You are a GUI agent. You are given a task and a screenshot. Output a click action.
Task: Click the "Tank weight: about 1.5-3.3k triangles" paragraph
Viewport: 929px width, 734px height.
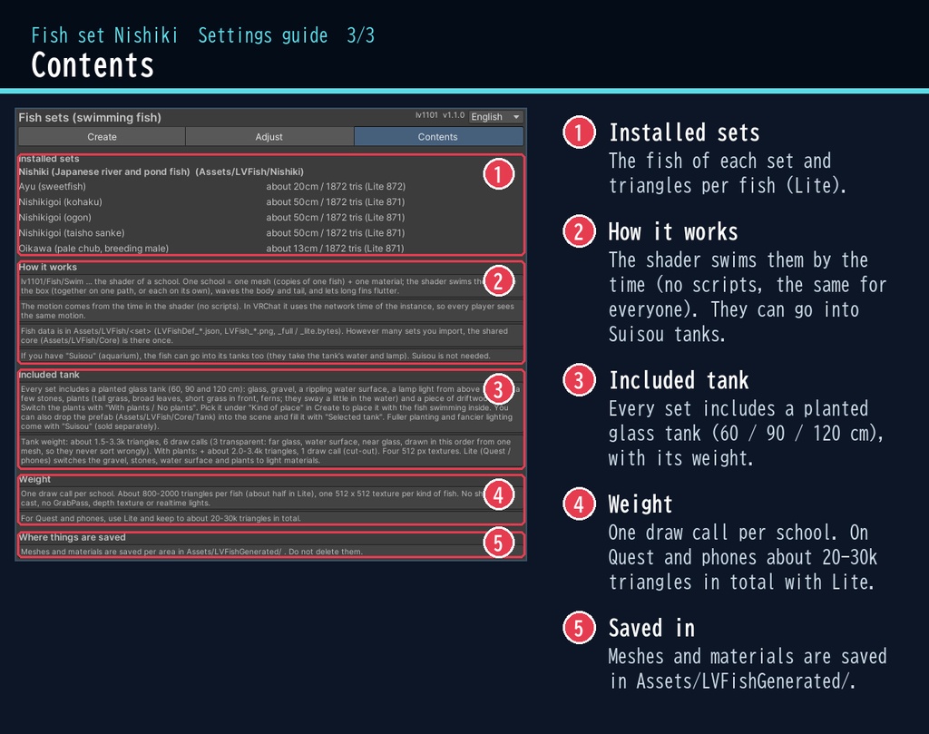tap(270, 451)
